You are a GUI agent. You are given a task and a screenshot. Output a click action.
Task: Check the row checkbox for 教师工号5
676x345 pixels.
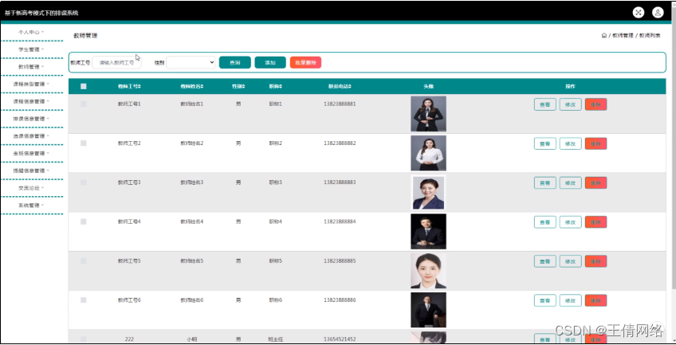83,261
